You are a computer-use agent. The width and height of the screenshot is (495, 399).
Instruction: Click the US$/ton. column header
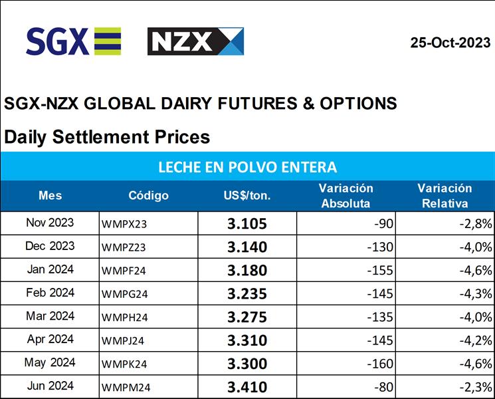247,196
